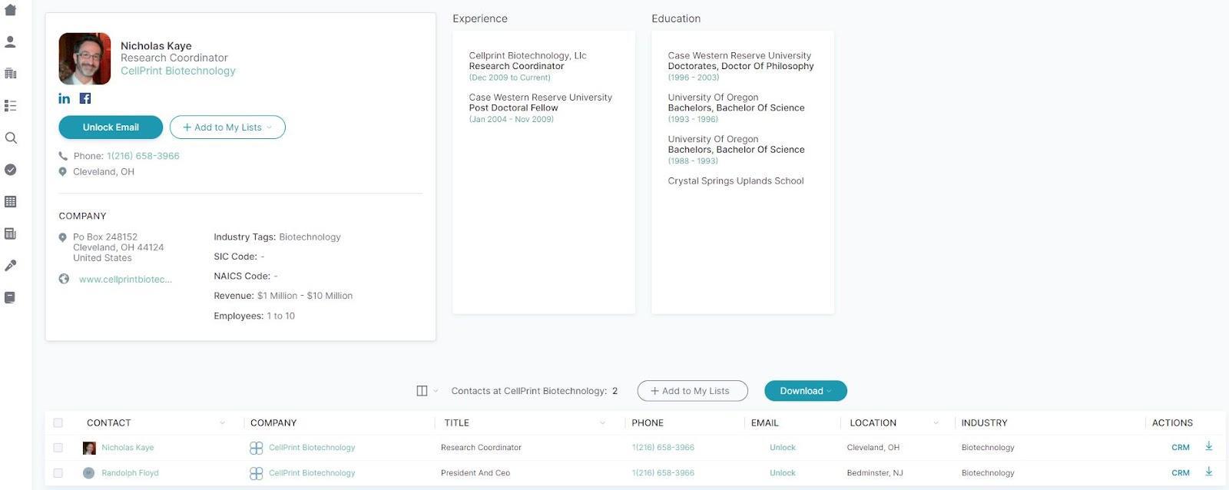1229x490 pixels.
Task: Expand the CONTACT column sort chevron
Action: pos(223,423)
